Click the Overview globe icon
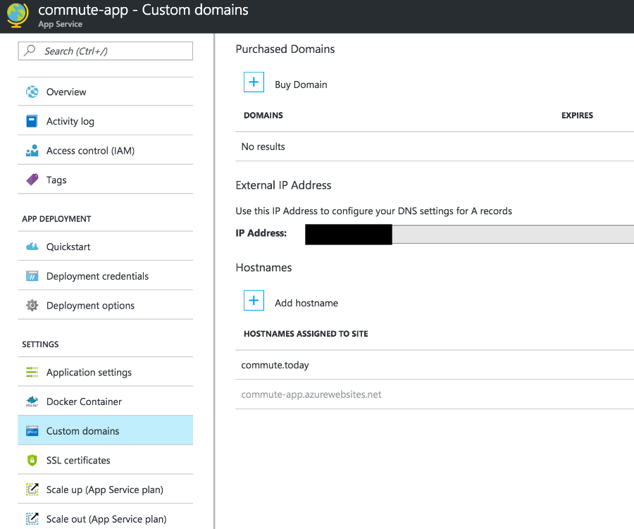Screen dimensions: 634x529 [x=32, y=92]
